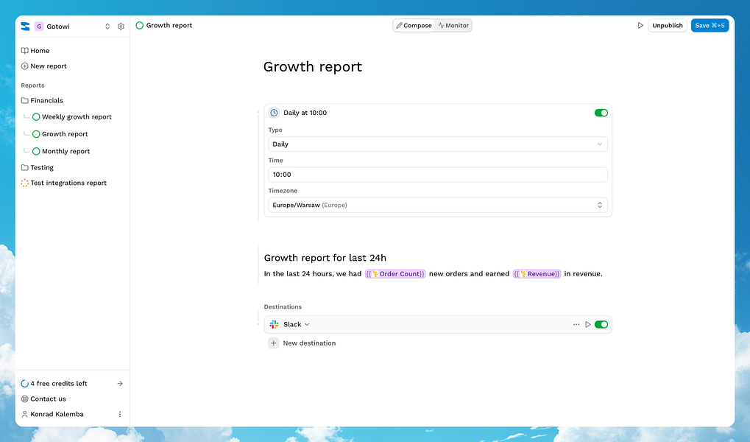
Task: Test send to Slack with its play icon
Action: (588, 325)
